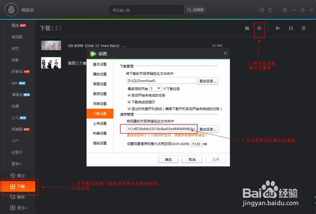Viewport: 316px width, 214px height.
Task: Switch to the 播放设置 settings tab
Action: tap(100, 74)
